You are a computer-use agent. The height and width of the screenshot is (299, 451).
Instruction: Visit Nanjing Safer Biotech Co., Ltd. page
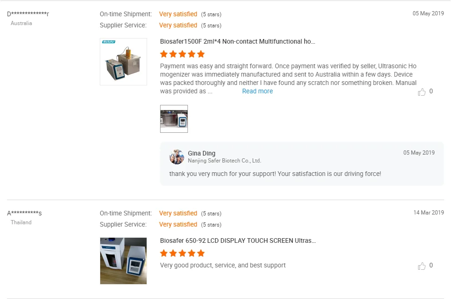click(x=225, y=161)
